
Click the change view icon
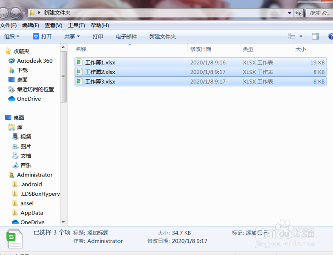[291, 36]
